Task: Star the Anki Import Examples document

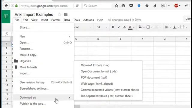Action: pyautogui.click(x=59, y=14)
